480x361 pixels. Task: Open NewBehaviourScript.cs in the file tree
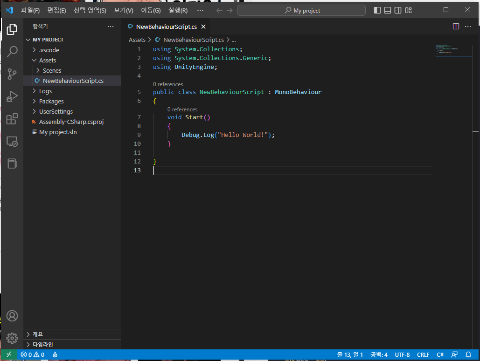point(72,81)
